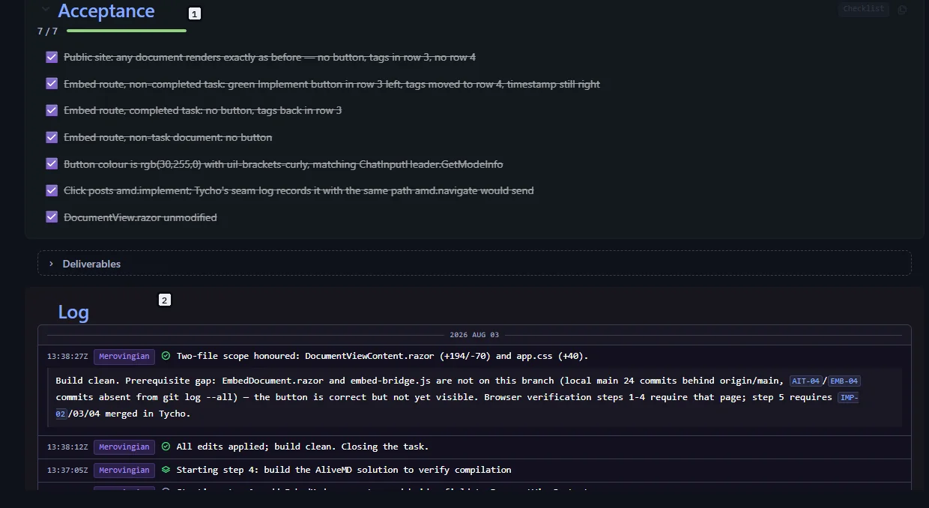Toggle the 'Button colour is rgb(30,255,0)' checkbox
The height and width of the screenshot is (508, 929).
point(52,164)
